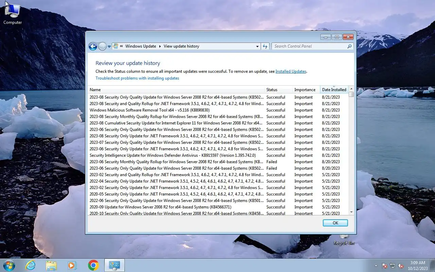The width and height of the screenshot is (435, 272).
Task: Select 2022-04 Security Only Update for .NET row
Action: pos(218,181)
